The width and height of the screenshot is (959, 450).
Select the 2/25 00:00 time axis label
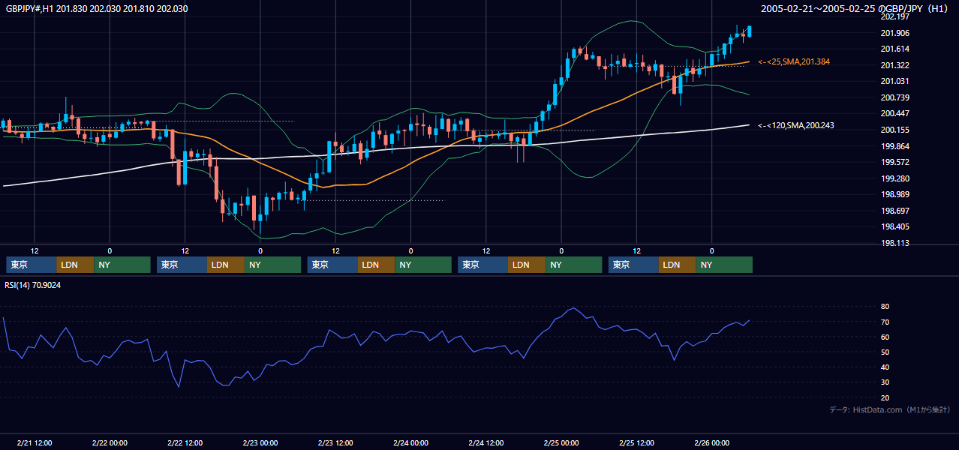tap(561, 443)
